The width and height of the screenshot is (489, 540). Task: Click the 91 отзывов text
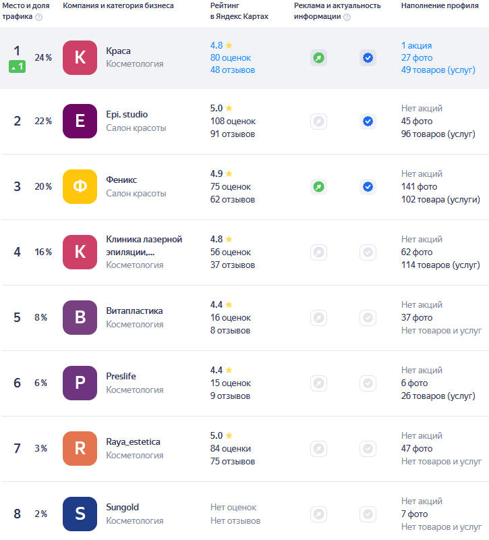[233, 134]
